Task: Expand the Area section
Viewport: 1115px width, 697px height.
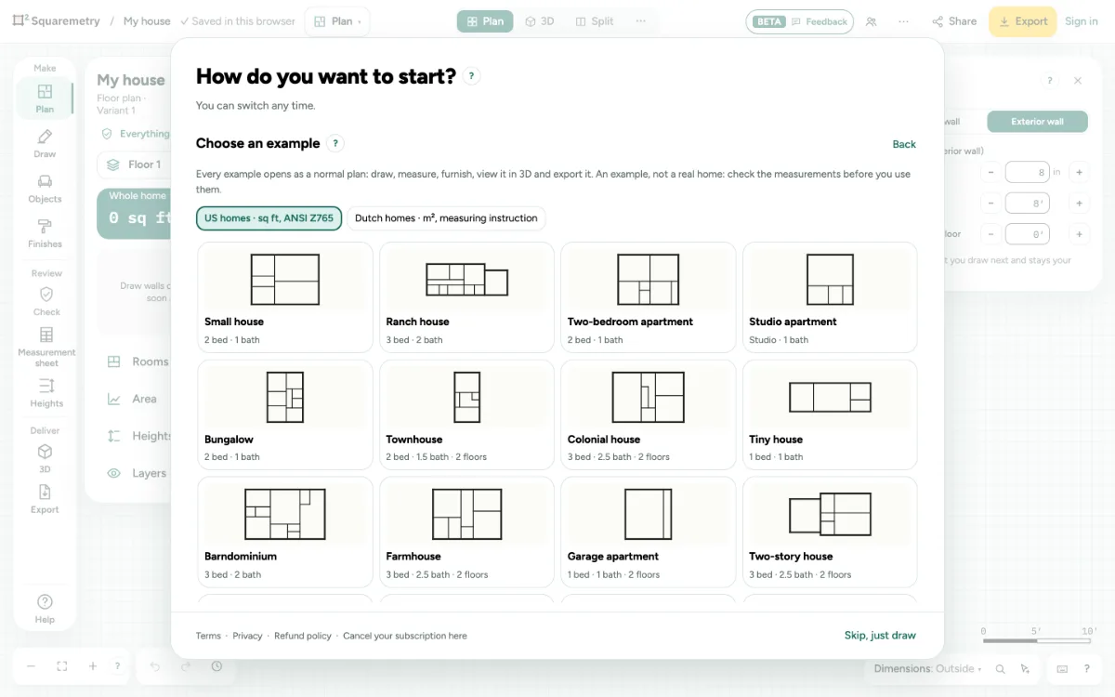Action: click(131, 399)
